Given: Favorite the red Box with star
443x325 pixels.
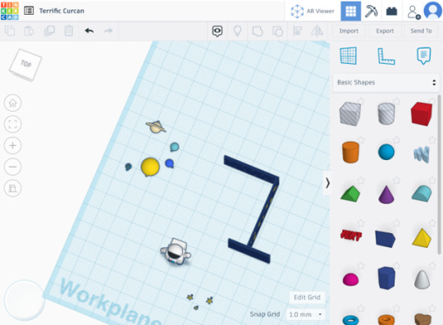Looking at the screenshot, I should tap(432, 100).
